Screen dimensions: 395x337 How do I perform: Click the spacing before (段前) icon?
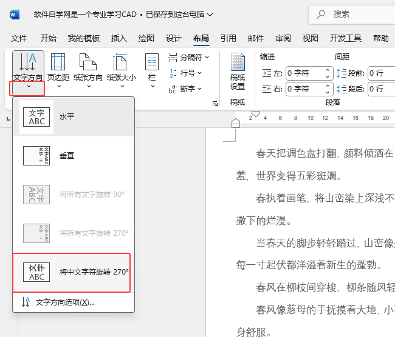[342, 73]
